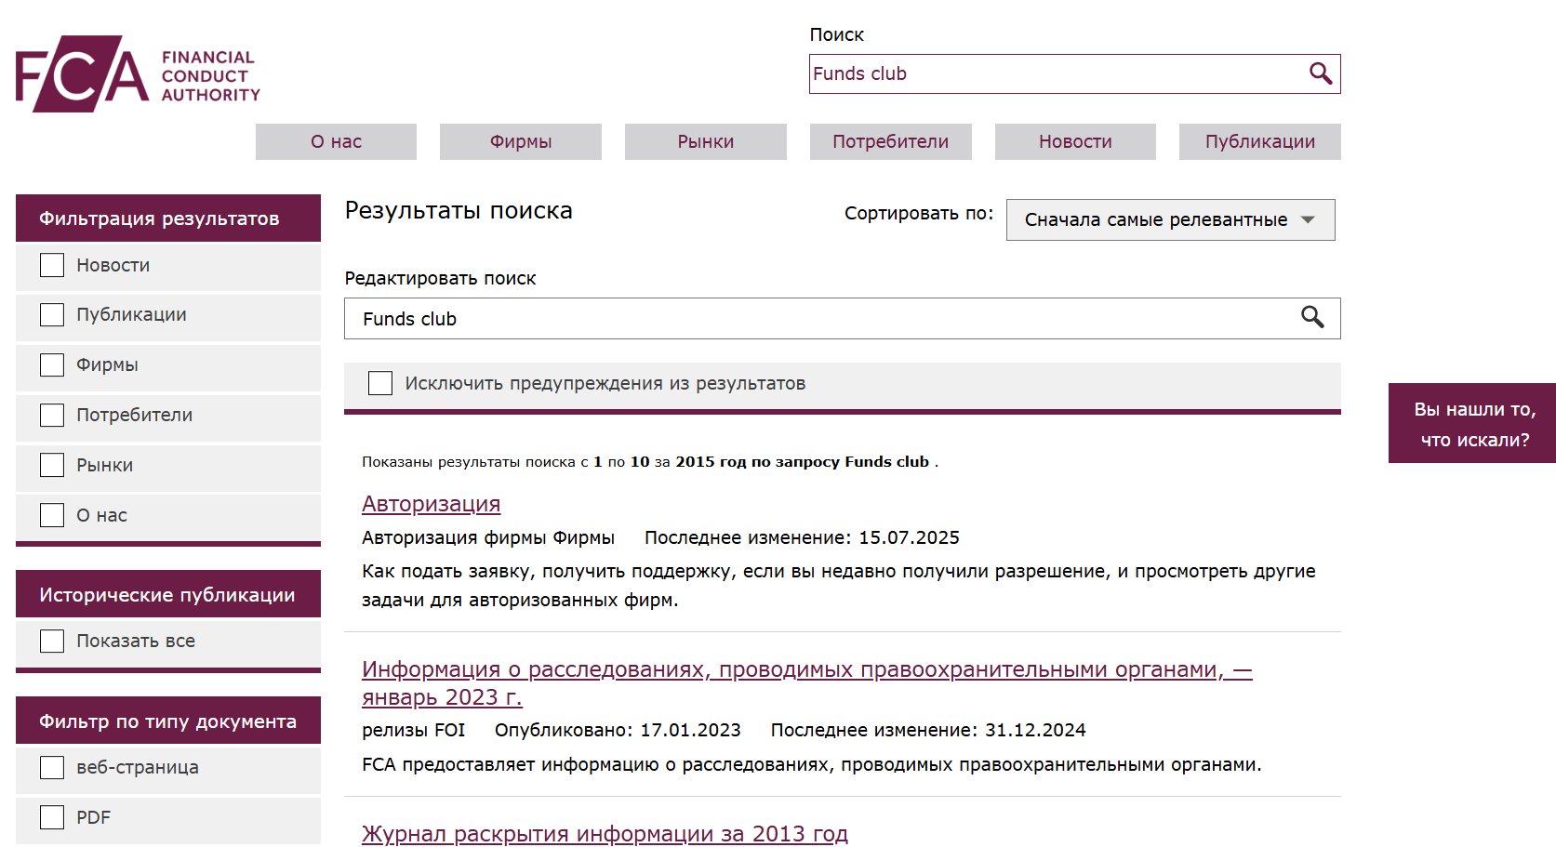The image size is (1556, 847).
Task: Click the feedback button Вы нашли то
Action: click(1473, 424)
